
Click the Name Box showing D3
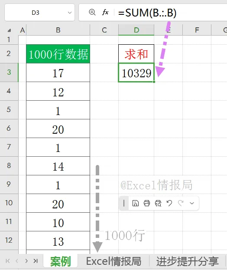(40, 13)
